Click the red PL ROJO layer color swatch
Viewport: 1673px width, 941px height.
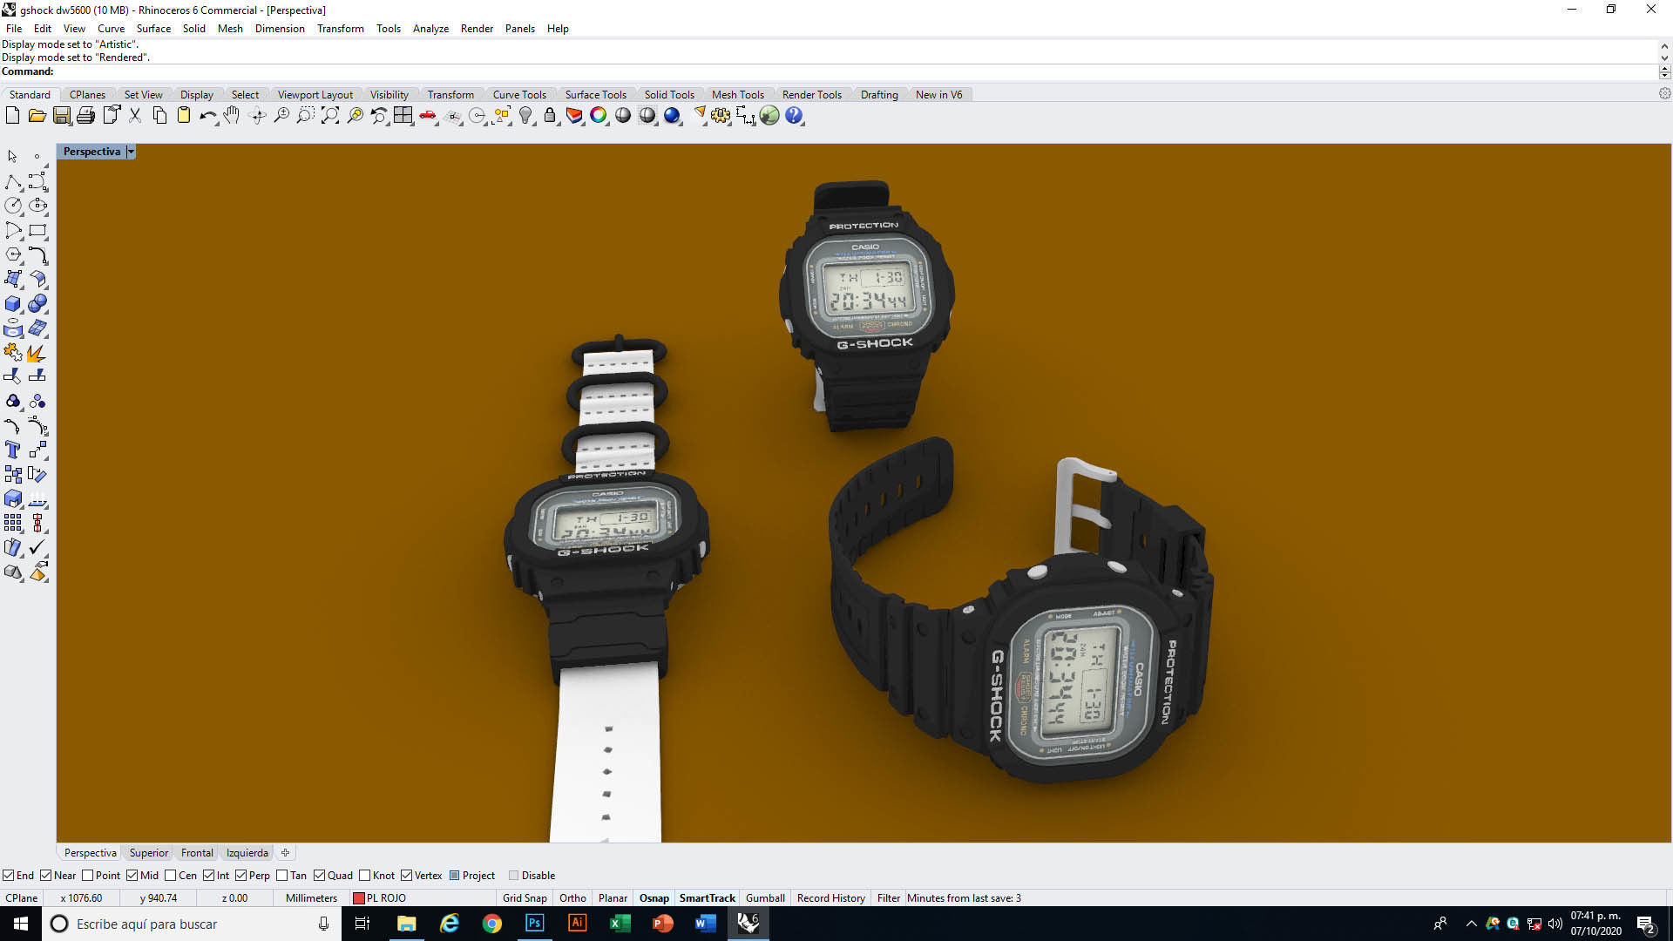[358, 898]
